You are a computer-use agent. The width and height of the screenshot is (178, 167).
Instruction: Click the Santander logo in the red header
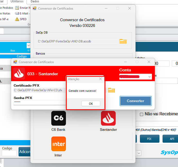coord(19,74)
